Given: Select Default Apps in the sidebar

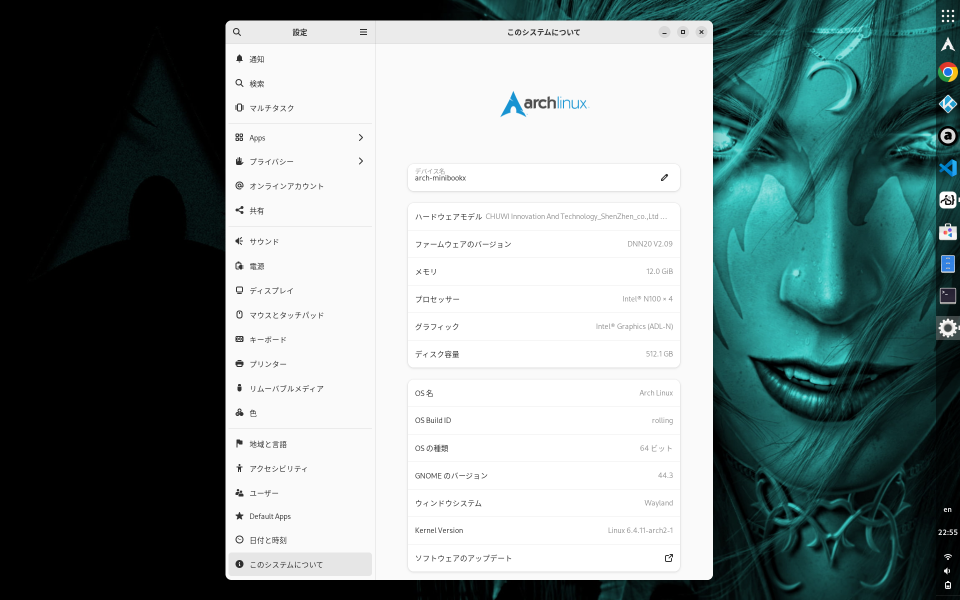Looking at the screenshot, I should click(x=299, y=516).
